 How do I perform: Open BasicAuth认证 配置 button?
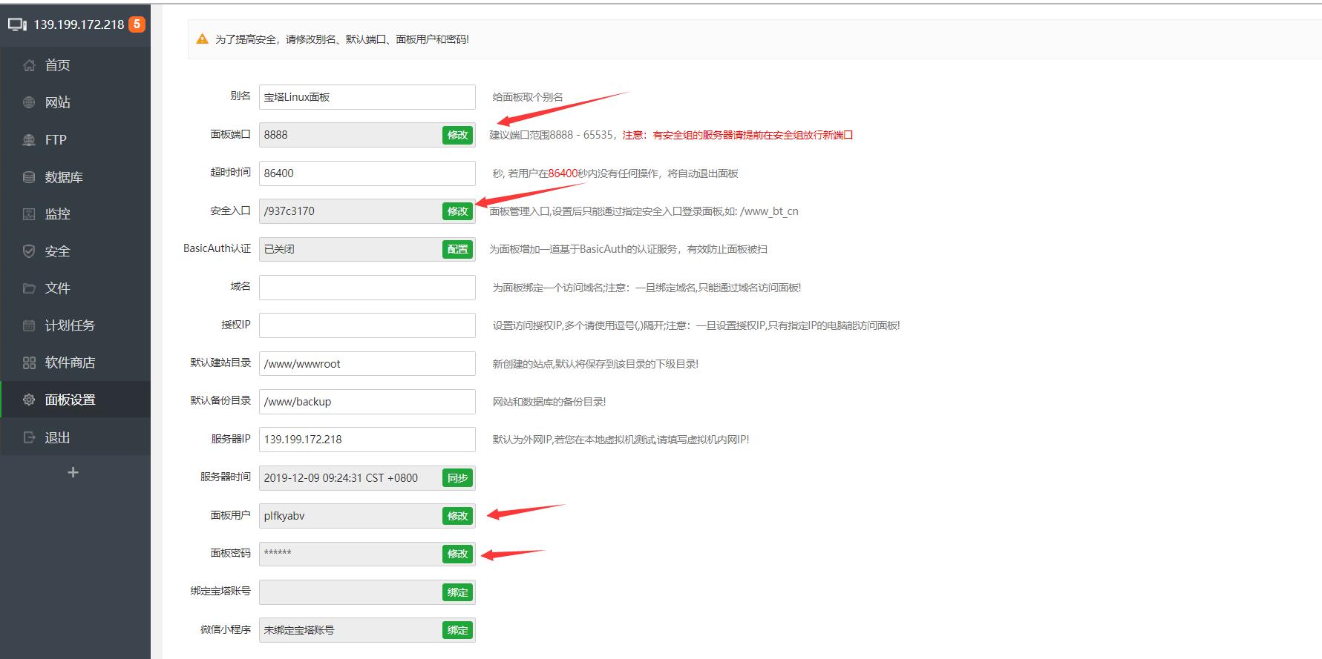coord(457,249)
